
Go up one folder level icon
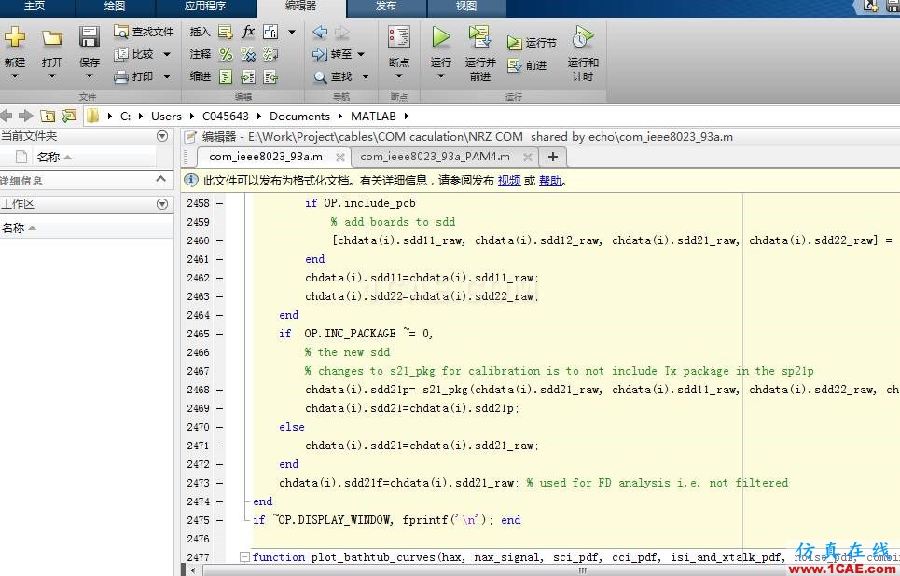[x=48, y=116]
